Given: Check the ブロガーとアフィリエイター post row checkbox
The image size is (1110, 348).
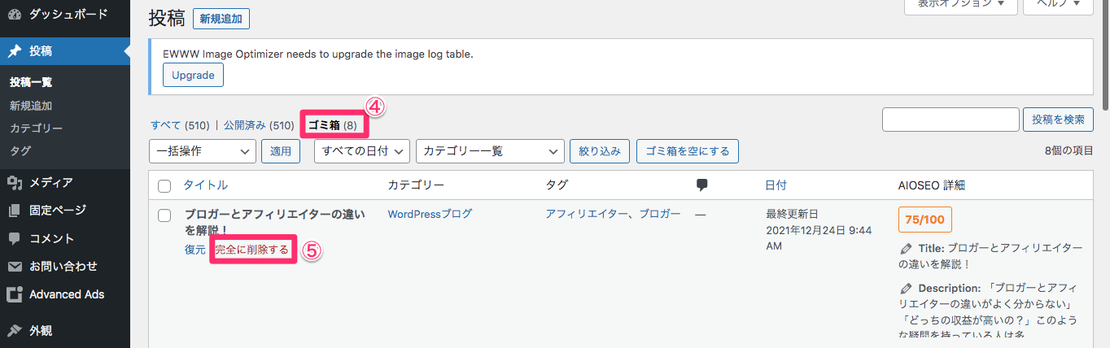Looking at the screenshot, I should [164, 215].
